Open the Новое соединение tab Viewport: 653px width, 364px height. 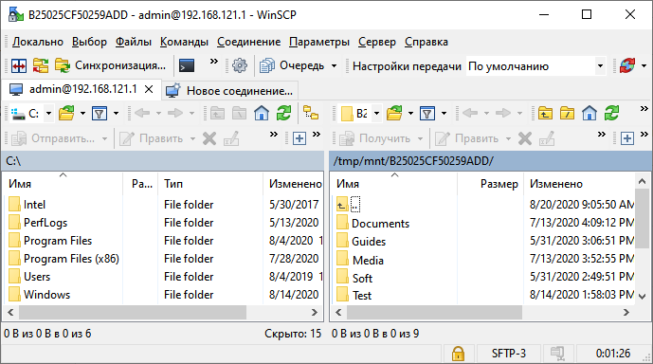tap(229, 90)
